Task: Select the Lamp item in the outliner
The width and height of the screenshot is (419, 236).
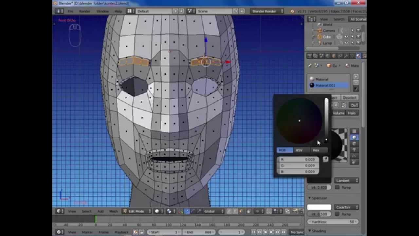Action: pos(327,43)
